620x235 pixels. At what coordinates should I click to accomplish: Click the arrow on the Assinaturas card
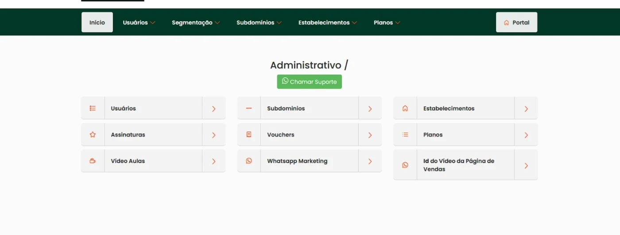213,135
